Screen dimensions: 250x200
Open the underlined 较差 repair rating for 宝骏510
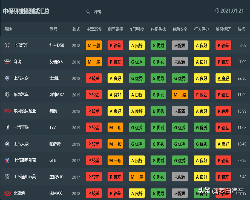tap(223, 177)
